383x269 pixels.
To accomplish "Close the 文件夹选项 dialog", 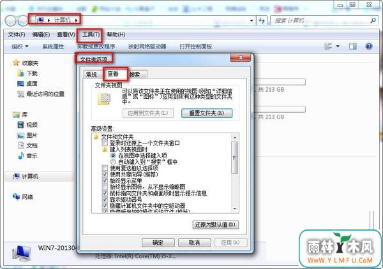I will point(241,57).
